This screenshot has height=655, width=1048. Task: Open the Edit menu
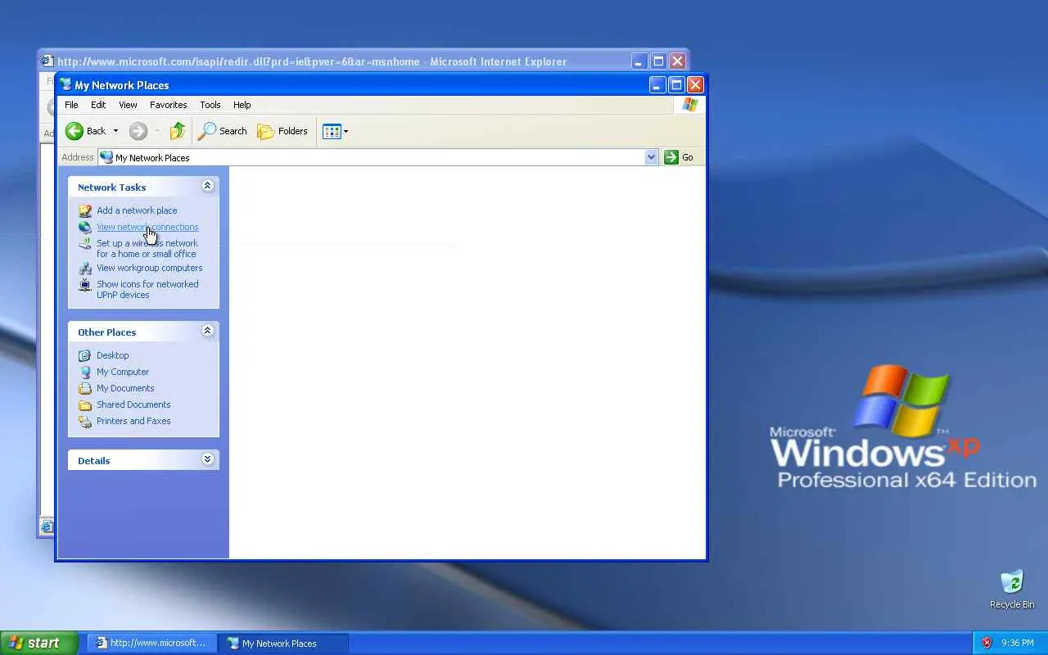tap(98, 105)
